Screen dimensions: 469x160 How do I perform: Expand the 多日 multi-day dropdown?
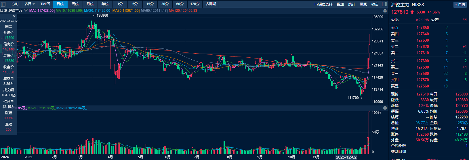[x=30, y=4]
